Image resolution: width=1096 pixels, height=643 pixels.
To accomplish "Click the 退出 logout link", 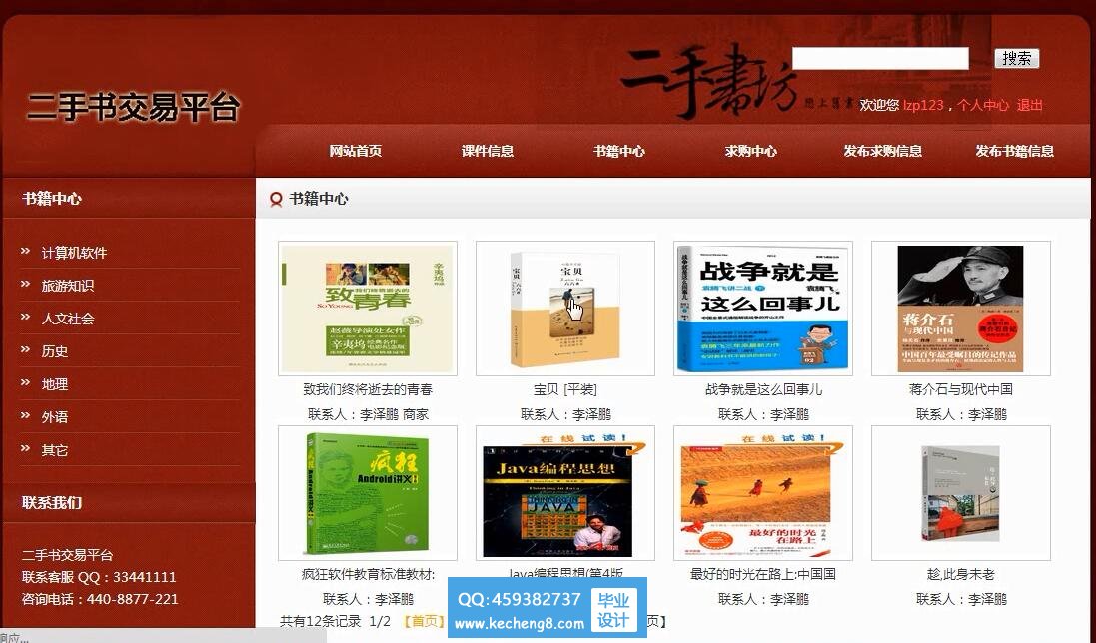I will pyautogui.click(x=1029, y=105).
